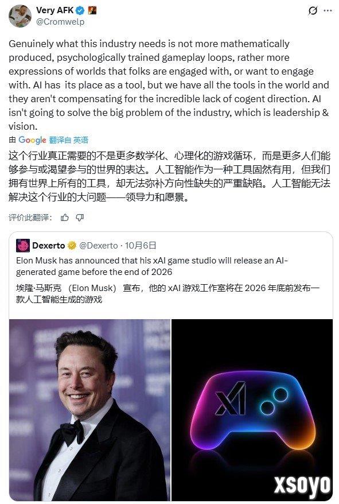Click the blue verified badge beside Very AFK

80,10
